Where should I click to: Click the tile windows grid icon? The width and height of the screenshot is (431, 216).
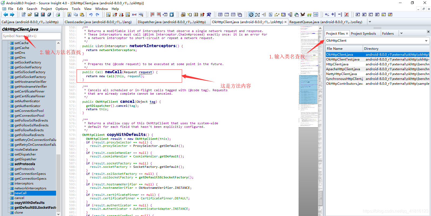click(x=220, y=15)
